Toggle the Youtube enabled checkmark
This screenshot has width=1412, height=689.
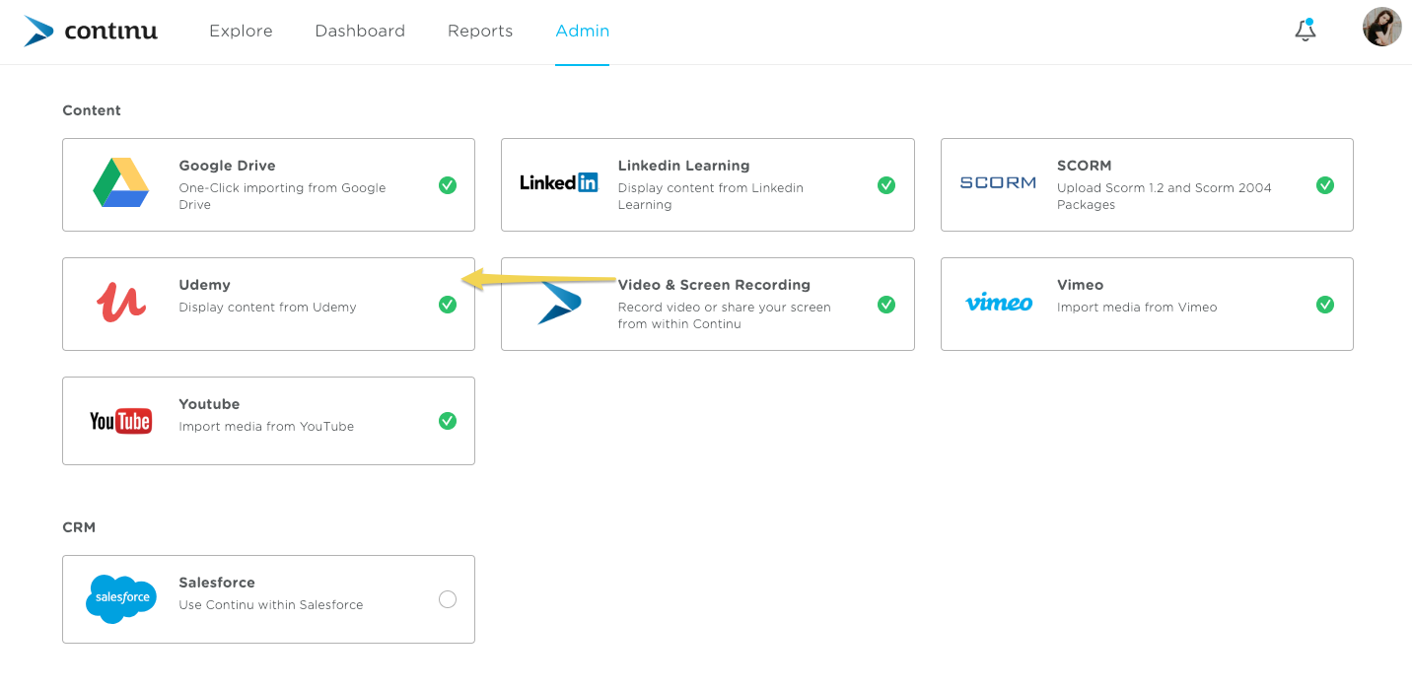click(448, 421)
